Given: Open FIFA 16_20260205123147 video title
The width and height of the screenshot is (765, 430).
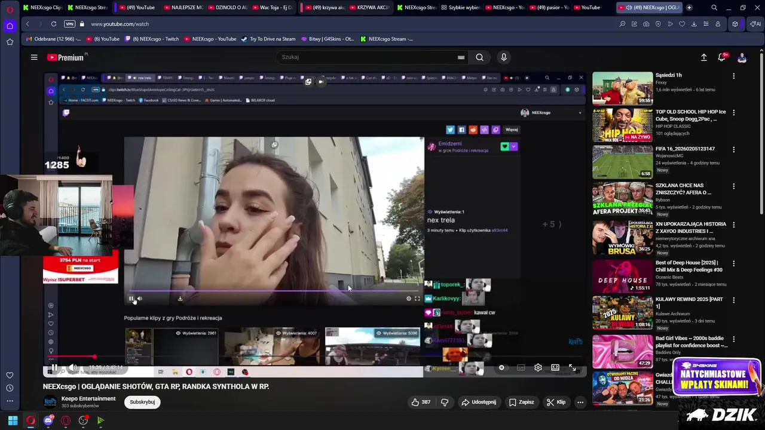Looking at the screenshot, I should click(685, 149).
